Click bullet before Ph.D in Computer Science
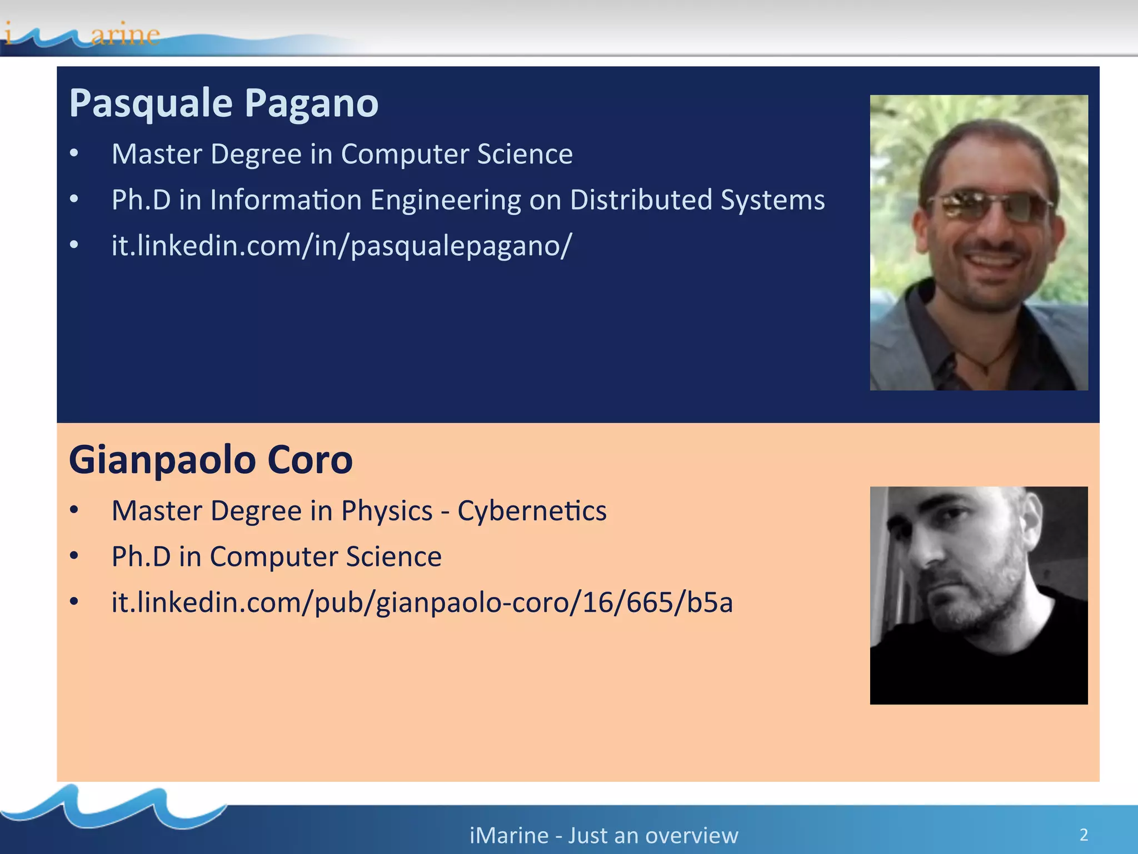1138x854 pixels. (x=74, y=557)
